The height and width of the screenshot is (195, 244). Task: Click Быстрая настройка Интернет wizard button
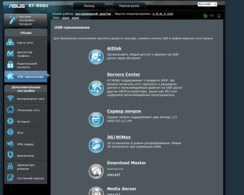(25, 20)
